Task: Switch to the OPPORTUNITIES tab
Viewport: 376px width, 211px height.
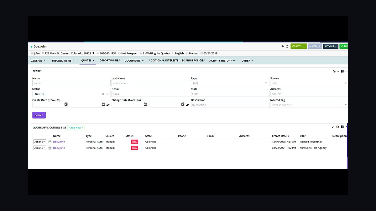Action: pyautogui.click(x=110, y=61)
